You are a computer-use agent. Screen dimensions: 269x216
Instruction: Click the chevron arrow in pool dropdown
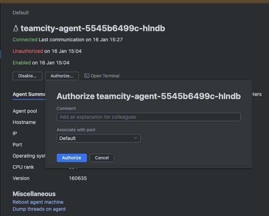click(136, 138)
